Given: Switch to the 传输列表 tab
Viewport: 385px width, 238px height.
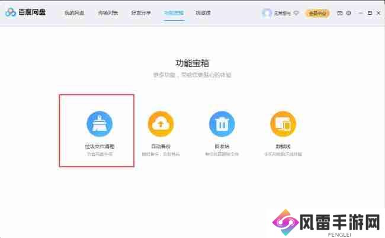Looking at the screenshot, I should point(108,13).
